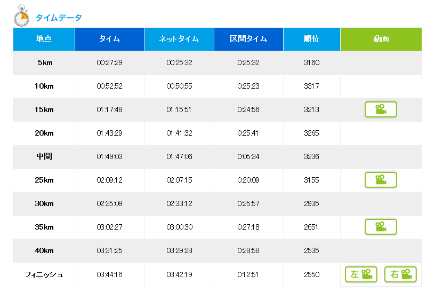Screen dimensions: 435x291
Task: Click the 20km time 01:43:29
Action: 110,133
